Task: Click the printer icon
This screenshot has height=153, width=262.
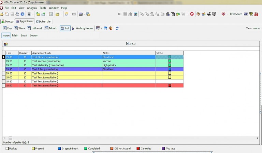Action: (x=17, y=14)
